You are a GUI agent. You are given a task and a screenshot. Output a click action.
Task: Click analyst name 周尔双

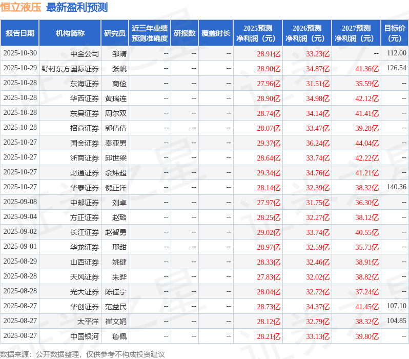(x=116, y=113)
